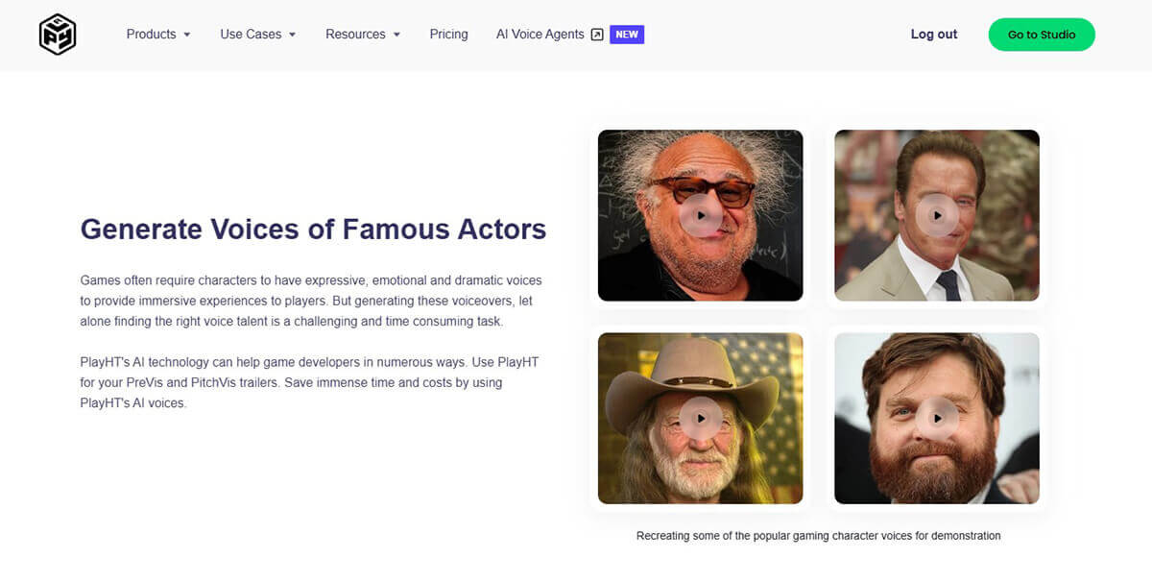Click the Generate Voices of Famous Actors heading

(313, 229)
